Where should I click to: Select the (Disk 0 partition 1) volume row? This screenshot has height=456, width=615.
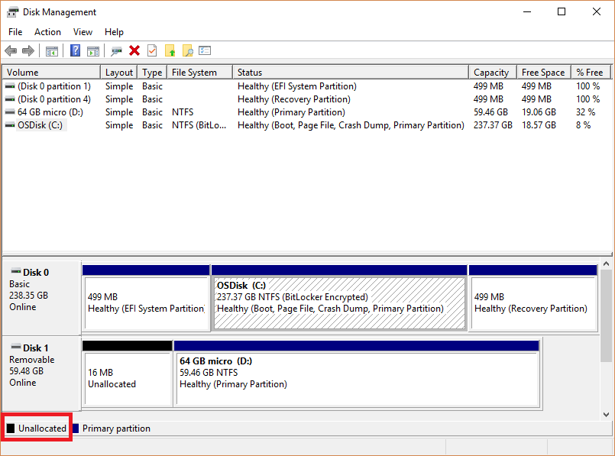coord(307,86)
